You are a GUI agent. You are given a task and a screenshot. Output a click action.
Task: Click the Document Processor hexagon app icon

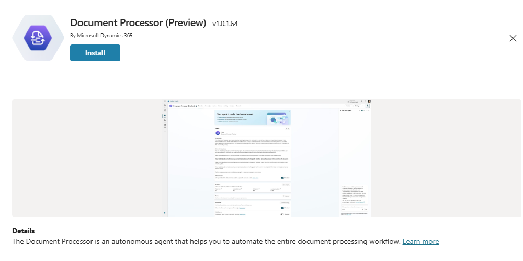tap(38, 38)
